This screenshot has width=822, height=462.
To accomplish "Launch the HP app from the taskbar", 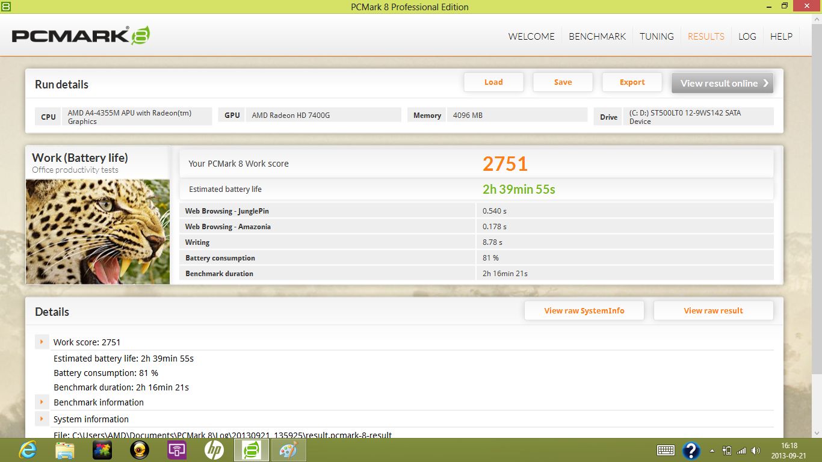I will [214, 450].
